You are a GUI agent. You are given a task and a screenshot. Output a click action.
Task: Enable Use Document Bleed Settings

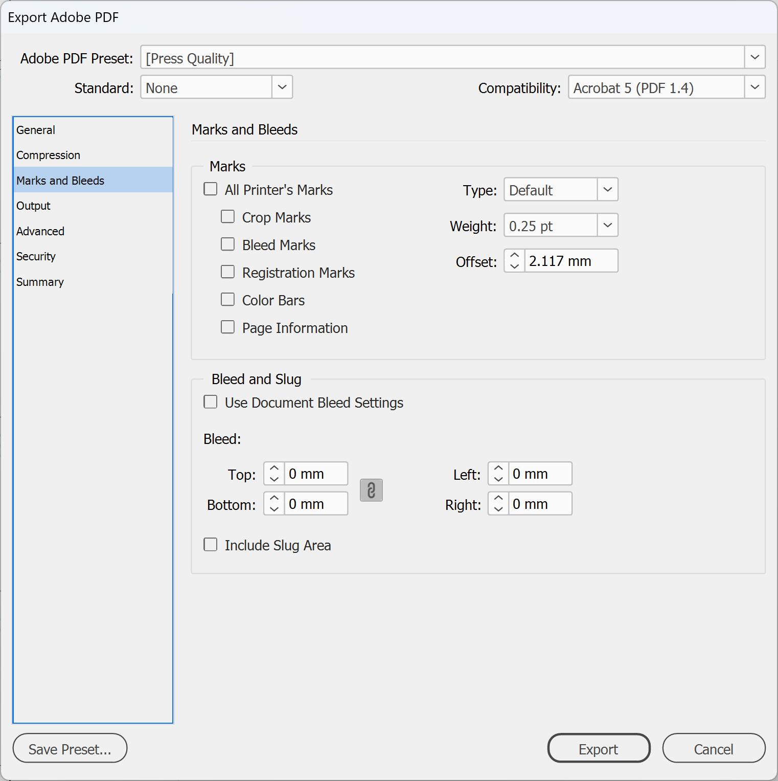[210, 402]
